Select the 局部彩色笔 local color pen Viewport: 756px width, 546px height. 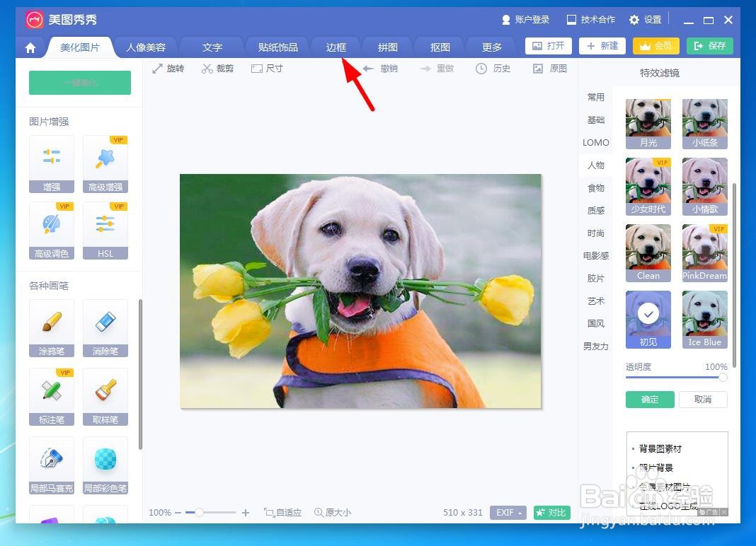click(105, 465)
